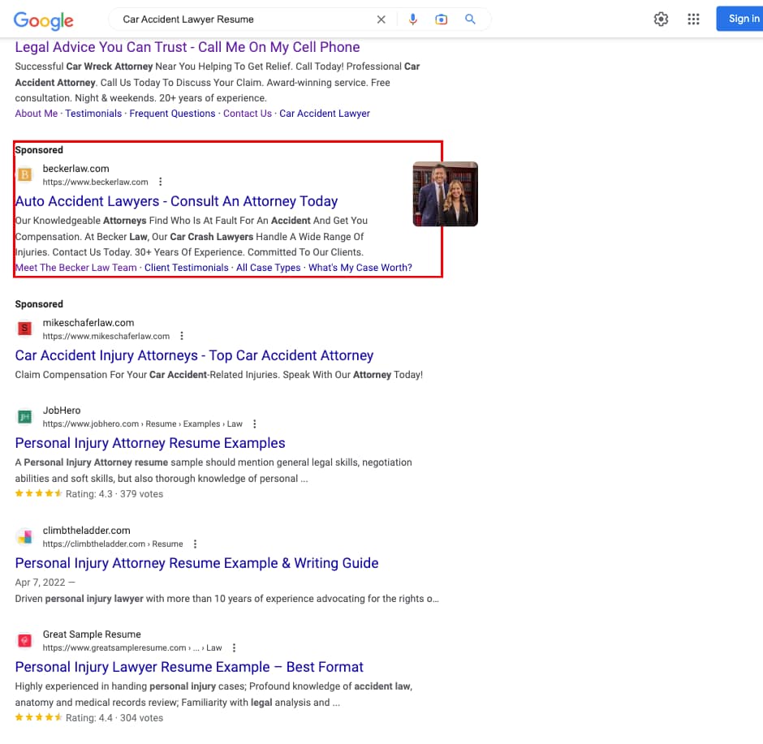This screenshot has width=763, height=744.
Task: Clear the search box with X icon
Action: (x=381, y=19)
